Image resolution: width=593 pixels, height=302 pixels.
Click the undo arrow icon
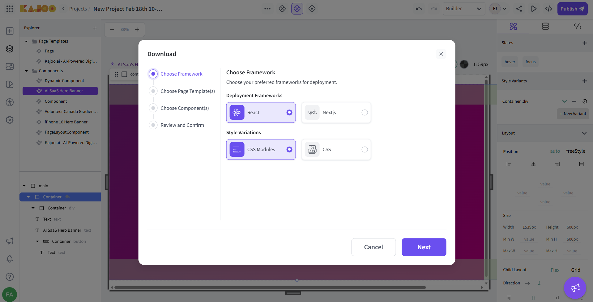click(419, 9)
